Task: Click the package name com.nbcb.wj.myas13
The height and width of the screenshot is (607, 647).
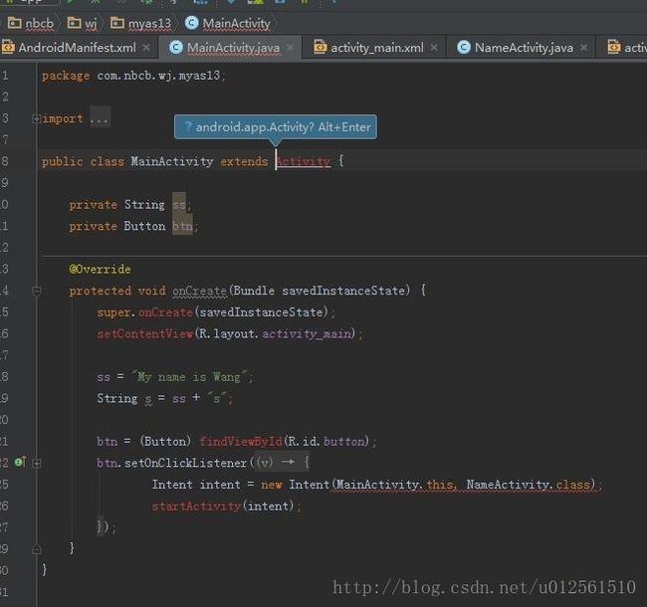Action: click(158, 76)
